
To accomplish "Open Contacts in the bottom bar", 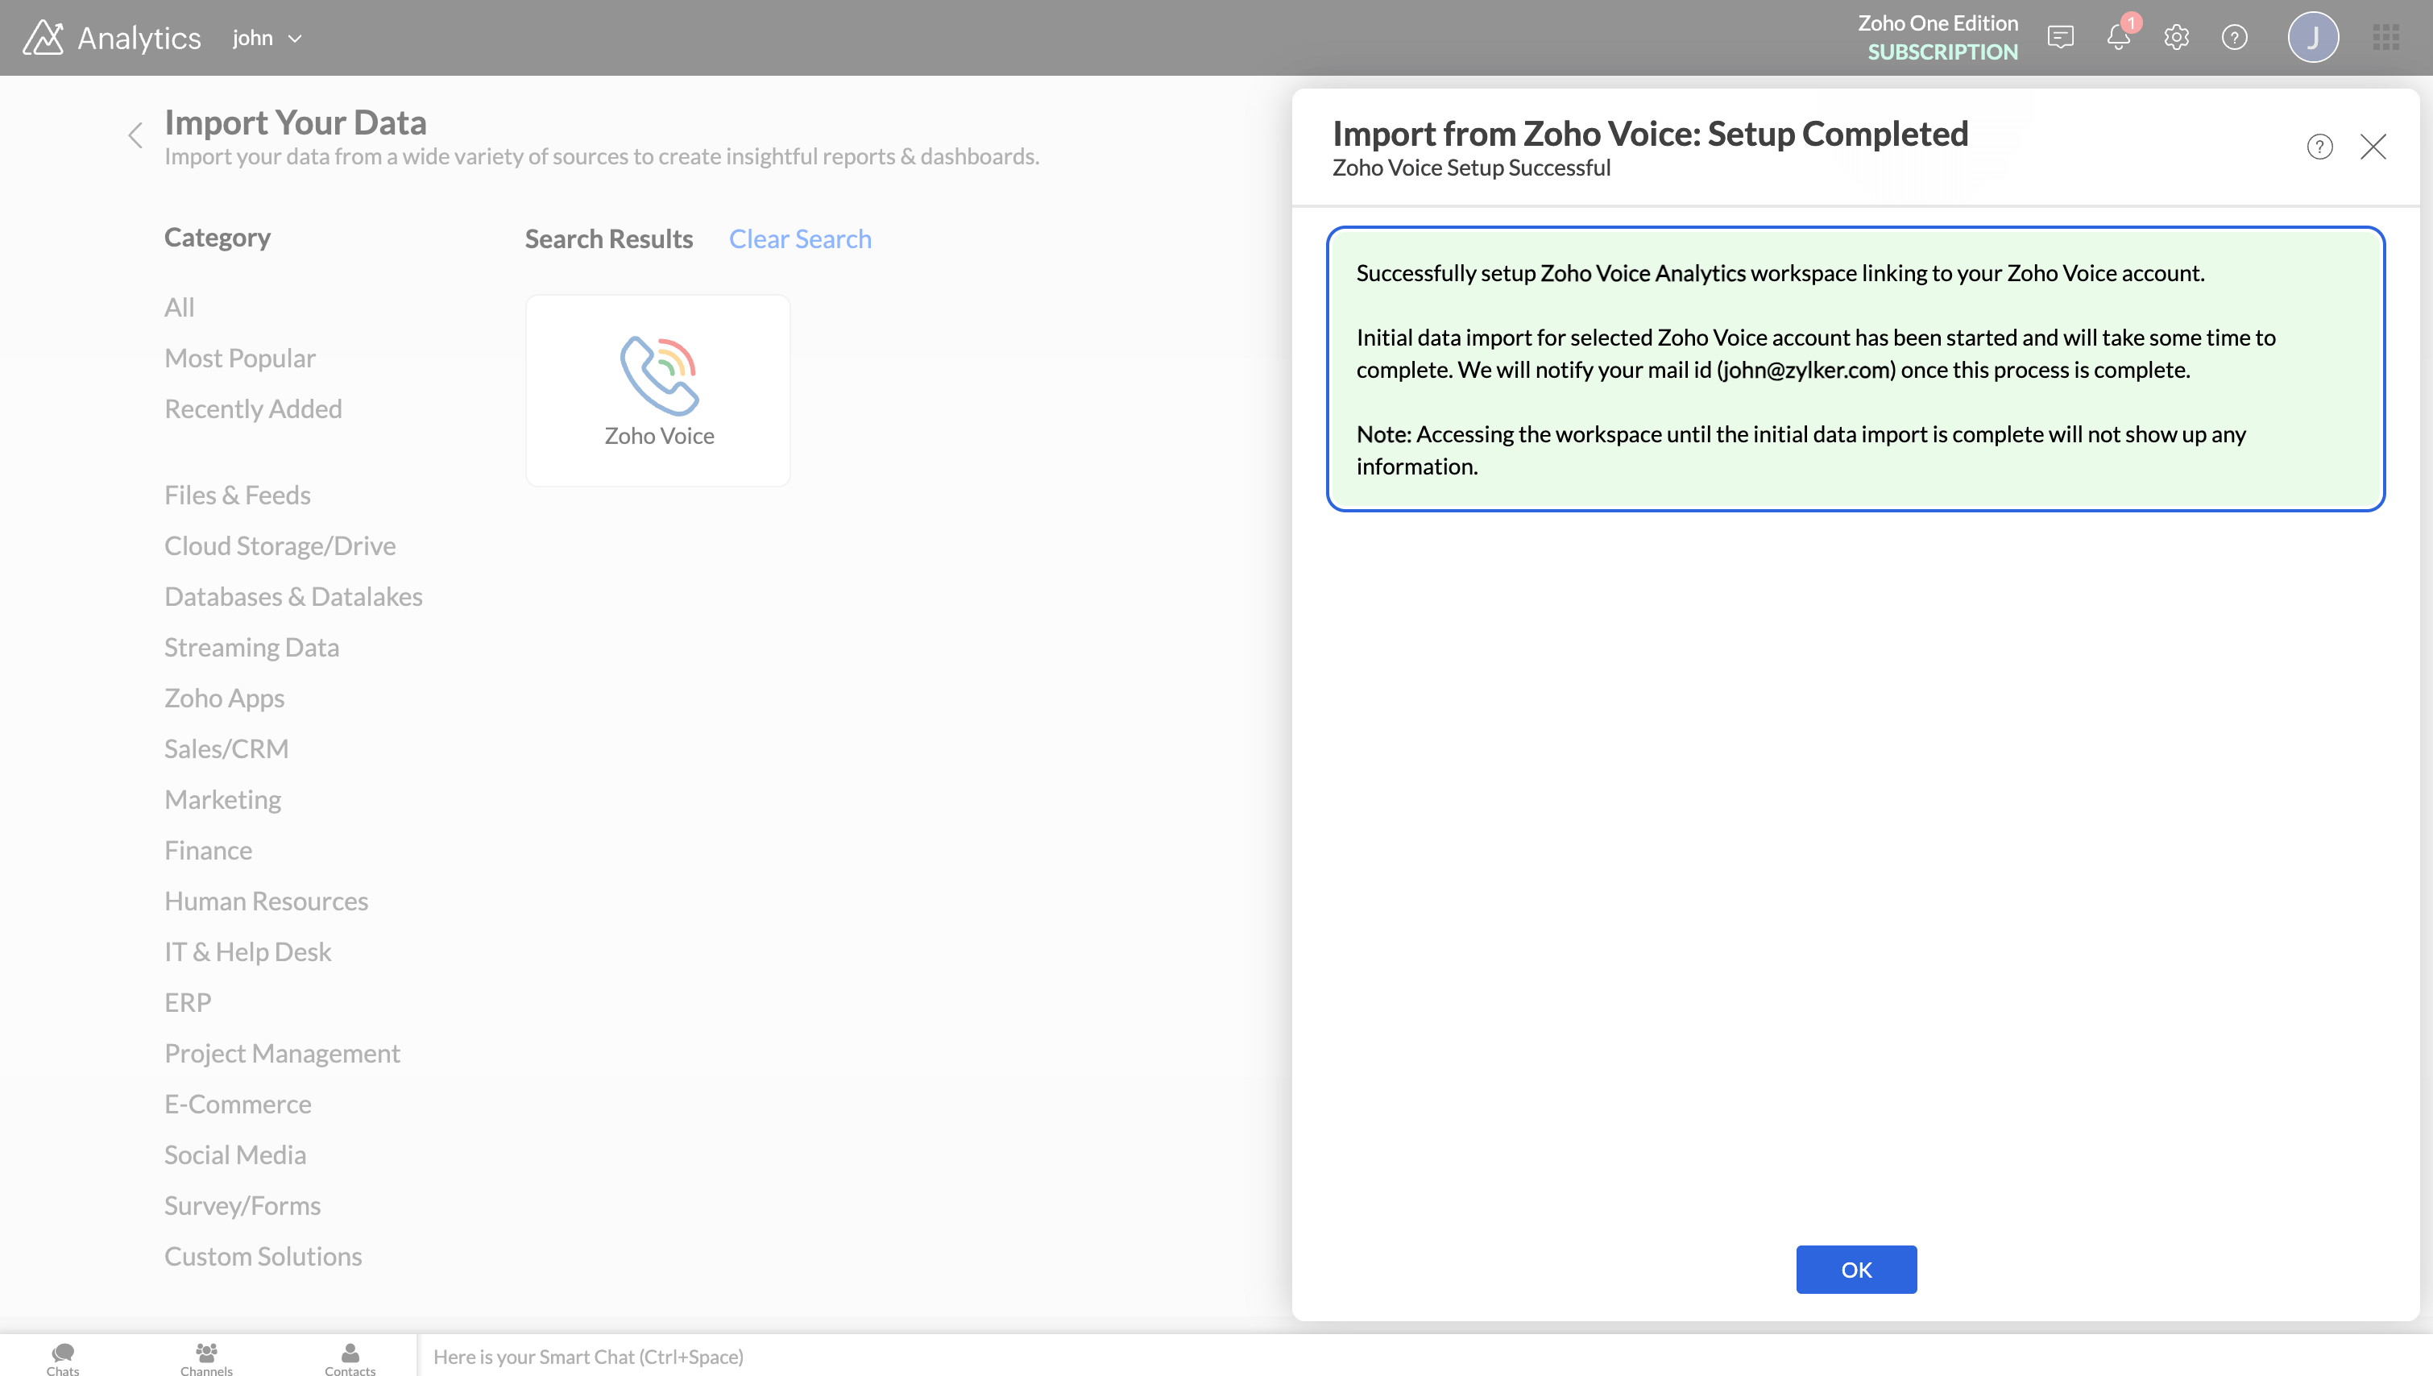I will tap(350, 1357).
